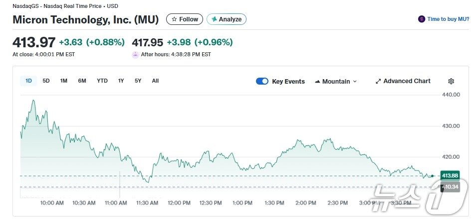Choose the YTD range tab
Screen dimensions: 475x222
coord(102,81)
